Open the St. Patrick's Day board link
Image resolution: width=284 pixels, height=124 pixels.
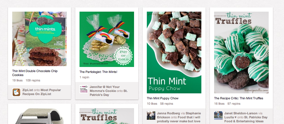[x=109, y=93]
